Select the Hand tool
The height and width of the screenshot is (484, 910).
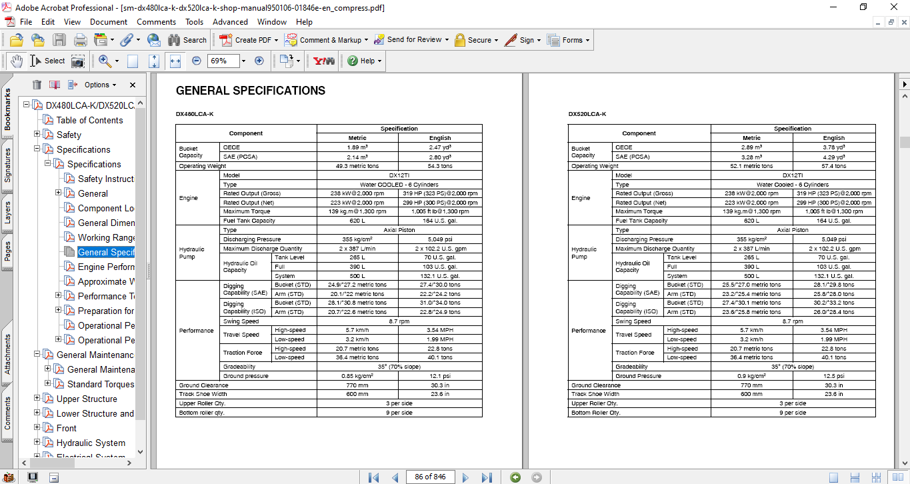pyautogui.click(x=16, y=61)
